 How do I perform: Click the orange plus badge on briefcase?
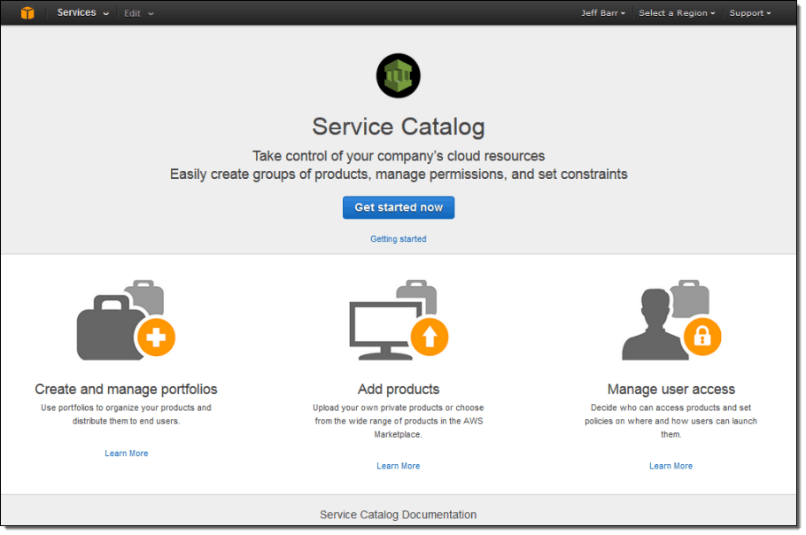pos(156,337)
